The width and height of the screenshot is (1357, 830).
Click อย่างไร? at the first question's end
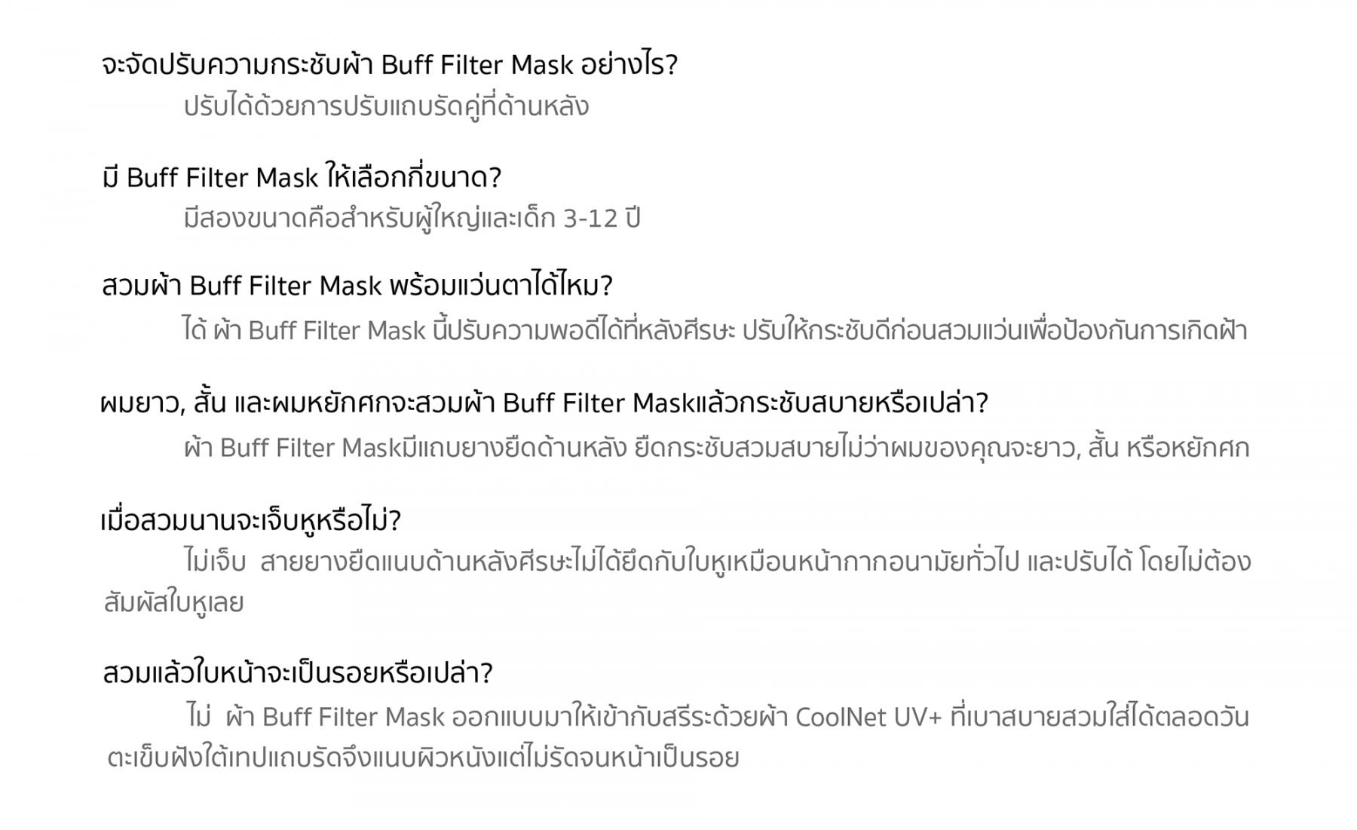coord(629,65)
